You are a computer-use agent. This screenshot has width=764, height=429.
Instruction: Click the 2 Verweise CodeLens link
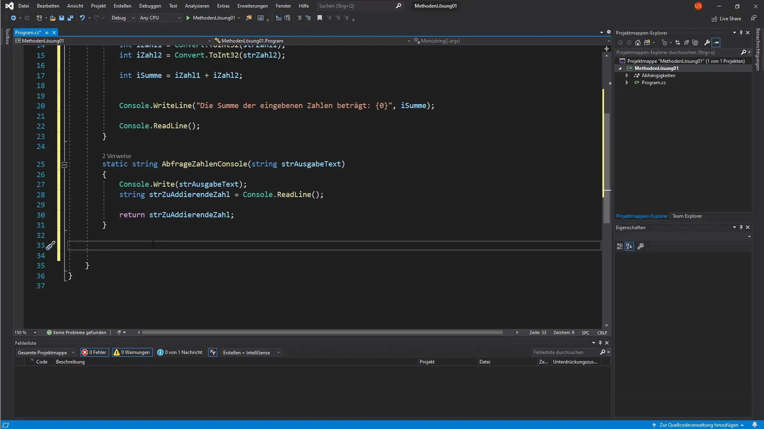[x=117, y=156]
